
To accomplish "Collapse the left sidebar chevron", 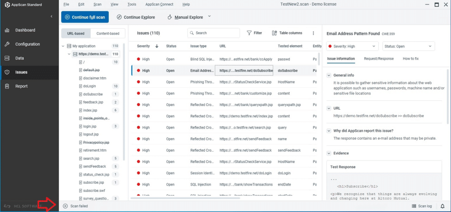I will click(x=52, y=16).
